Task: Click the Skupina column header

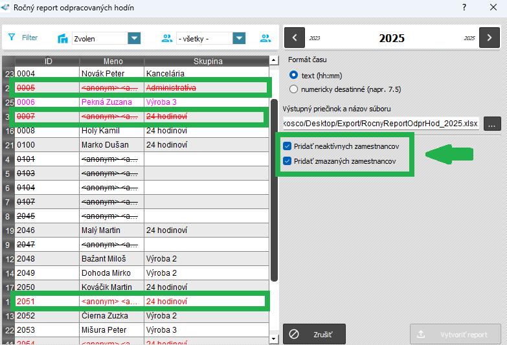Action: [207, 61]
